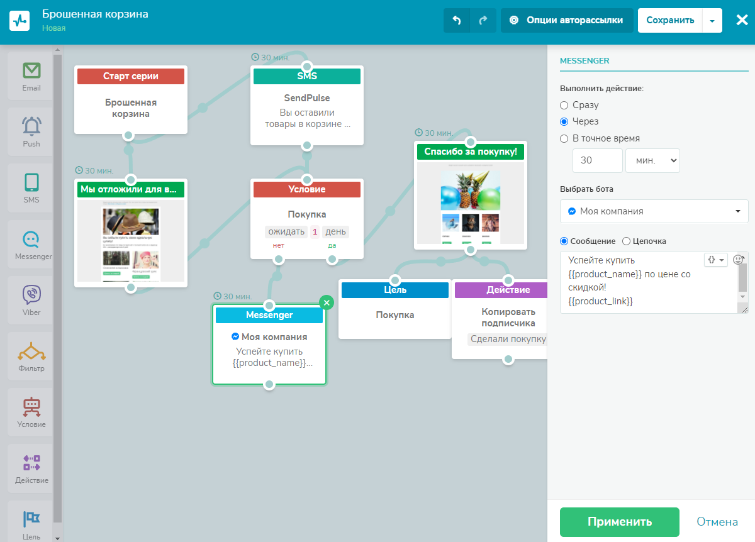
Task: Select the Сообщение radio option
Action: click(564, 241)
